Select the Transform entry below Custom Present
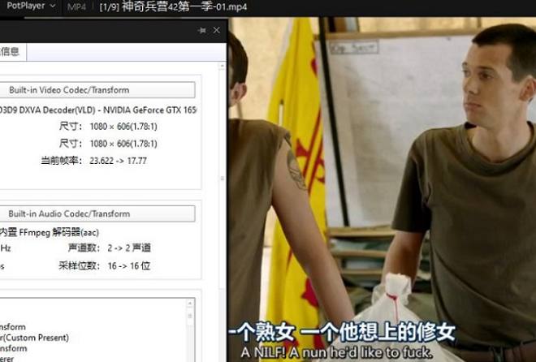 tap(13, 348)
